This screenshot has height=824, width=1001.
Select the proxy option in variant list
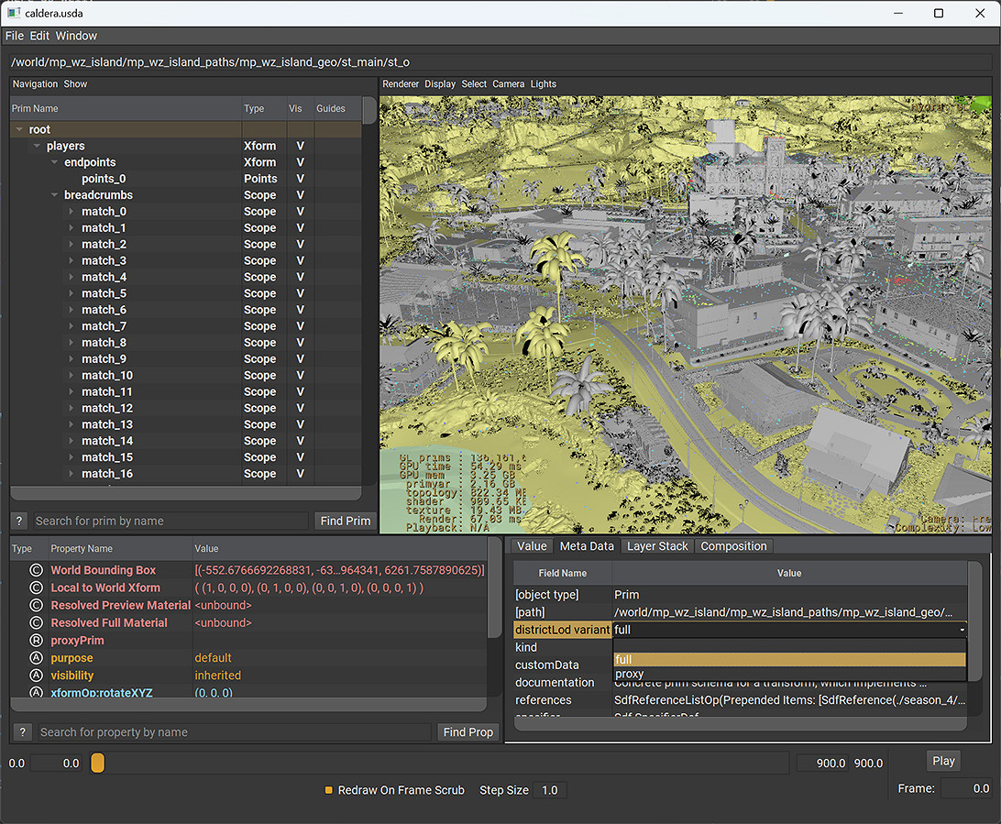click(630, 675)
